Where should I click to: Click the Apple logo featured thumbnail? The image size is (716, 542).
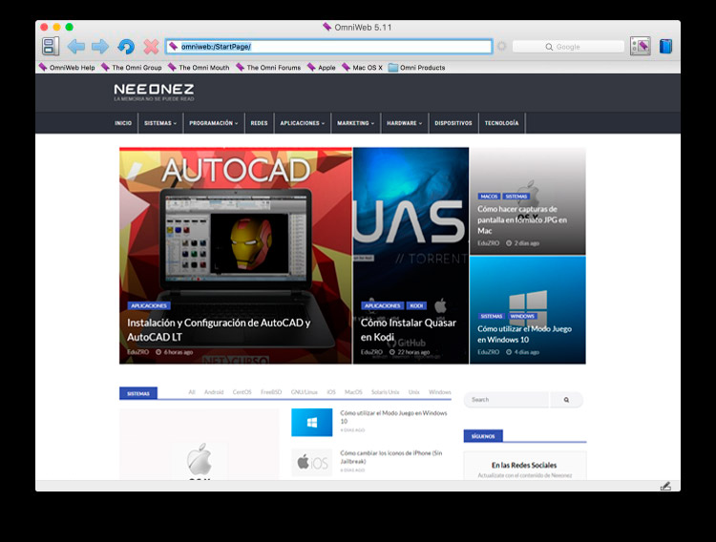pyautogui.click(x=200, y=445)
